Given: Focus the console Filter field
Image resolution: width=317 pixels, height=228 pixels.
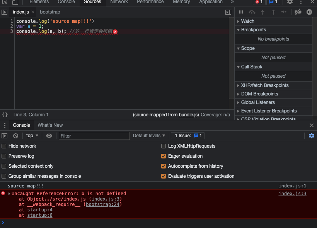Looking at the screenshot, I should (x=94, y=136).
